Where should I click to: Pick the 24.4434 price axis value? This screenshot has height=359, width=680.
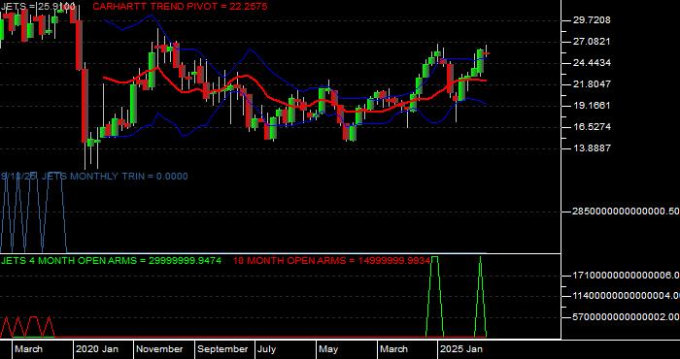tap(592, 63)
